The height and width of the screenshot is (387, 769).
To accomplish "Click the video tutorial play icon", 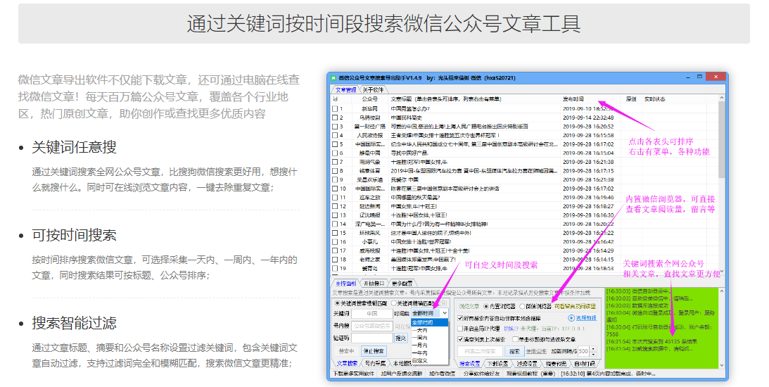I will 571,318.
